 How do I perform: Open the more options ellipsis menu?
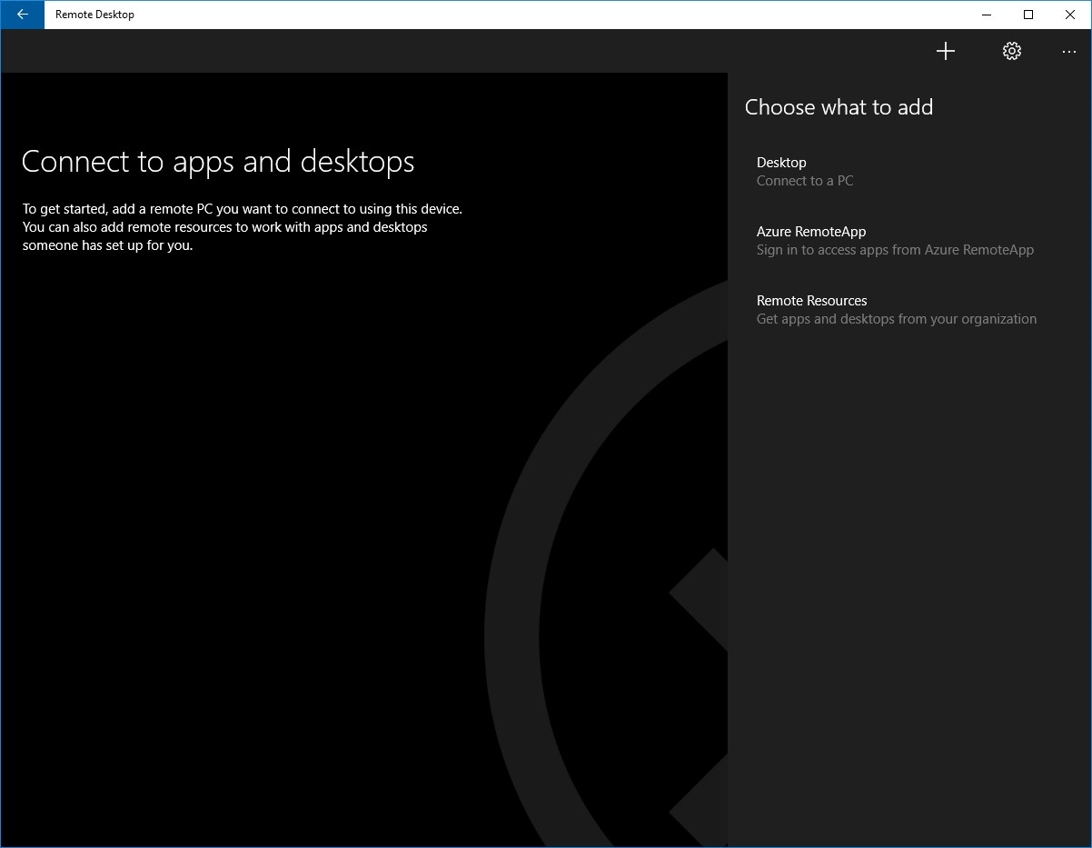pyautogui.click(x=1068, y=52)
